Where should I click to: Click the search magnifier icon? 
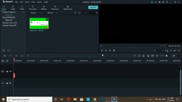pos(96,13)
